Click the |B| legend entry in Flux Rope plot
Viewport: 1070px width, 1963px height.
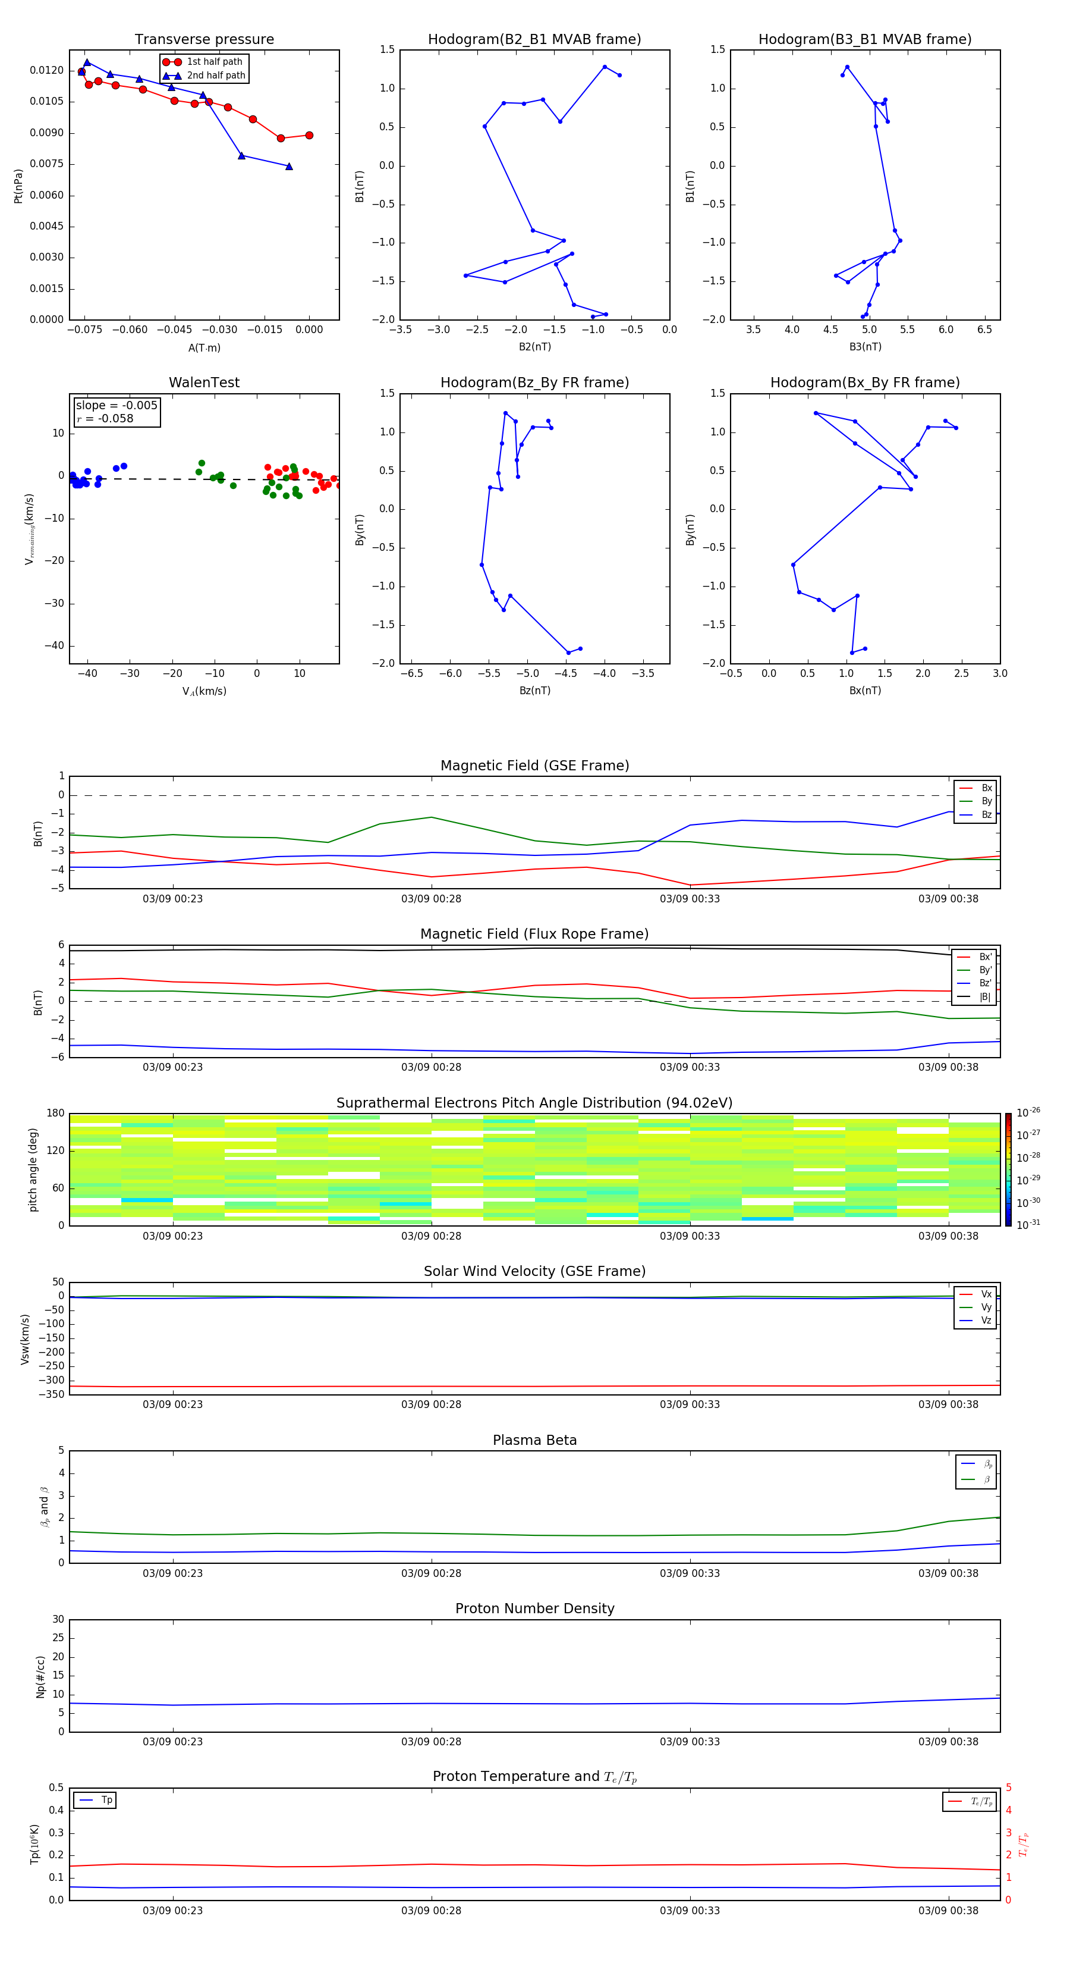click(975, 998)
